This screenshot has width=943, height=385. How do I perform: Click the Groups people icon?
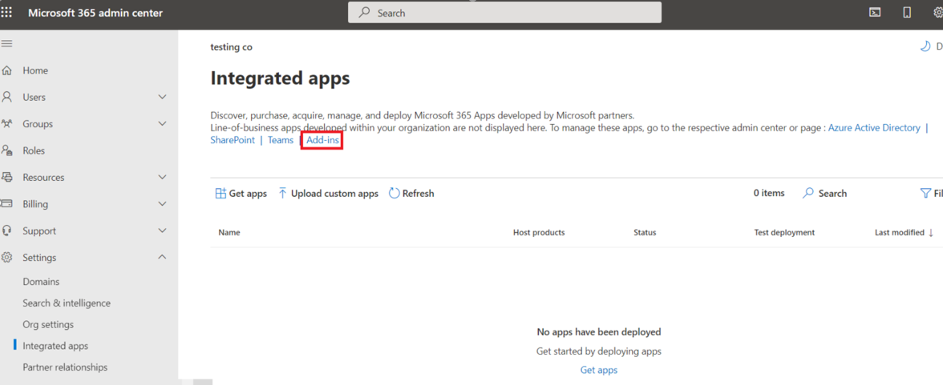click(7, 124)
